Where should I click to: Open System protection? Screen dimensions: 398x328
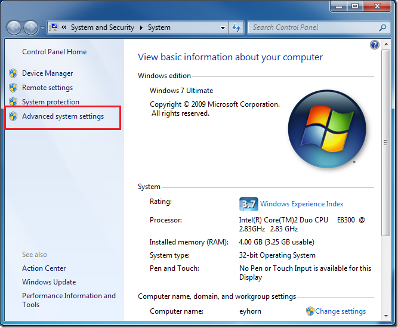(x=51, y=102)
